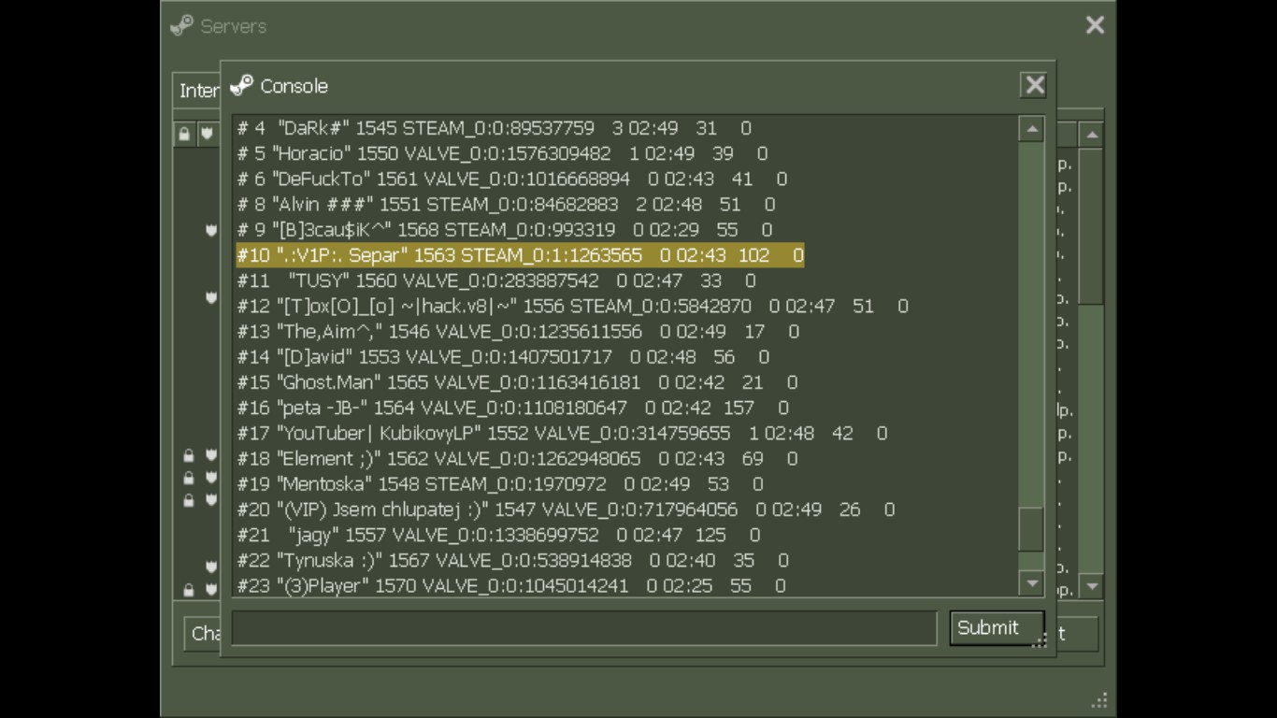Close the Console window
Viewport: 1277px width, 718px height.
1034,85
